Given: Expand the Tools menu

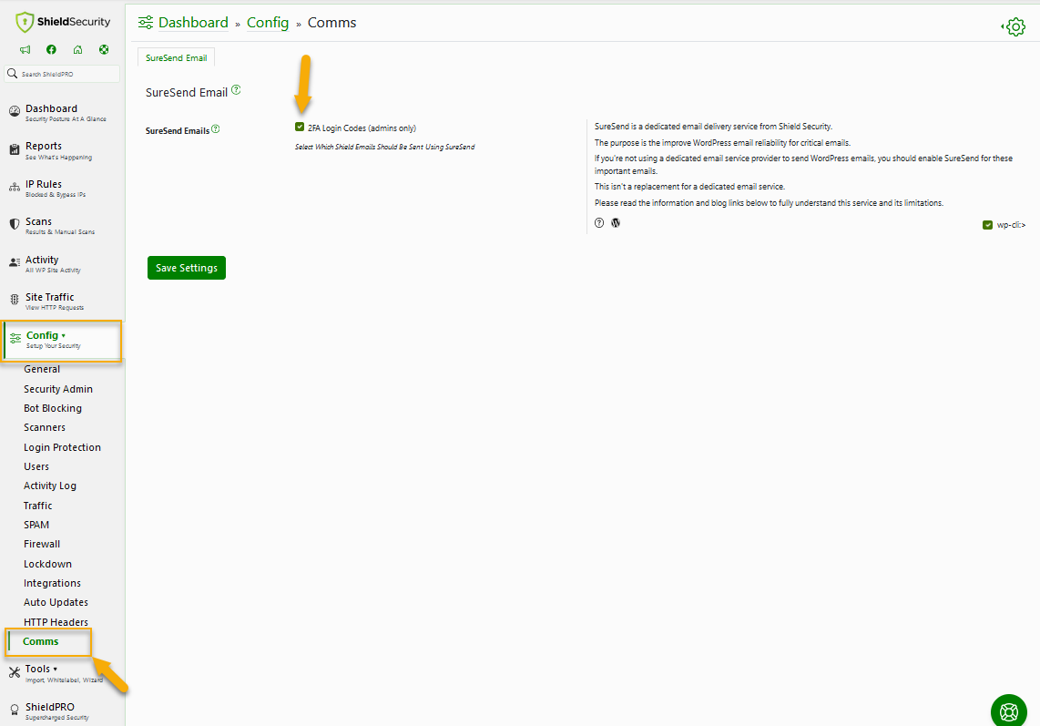Looking at the screenshot, I should [x=62, y=673].
